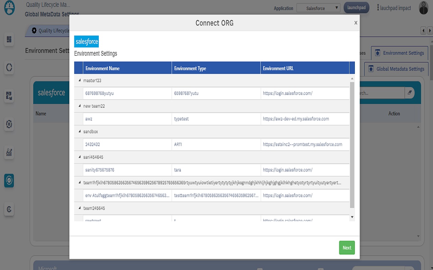Select the highlighted target icon in sidebar
Viewport: 433px width, 270px height.
[x=9, y=181]
